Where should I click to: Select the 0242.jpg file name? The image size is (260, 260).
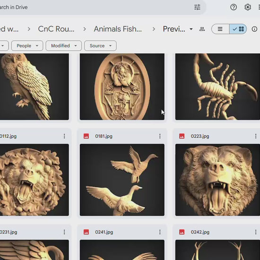[200, 232]
